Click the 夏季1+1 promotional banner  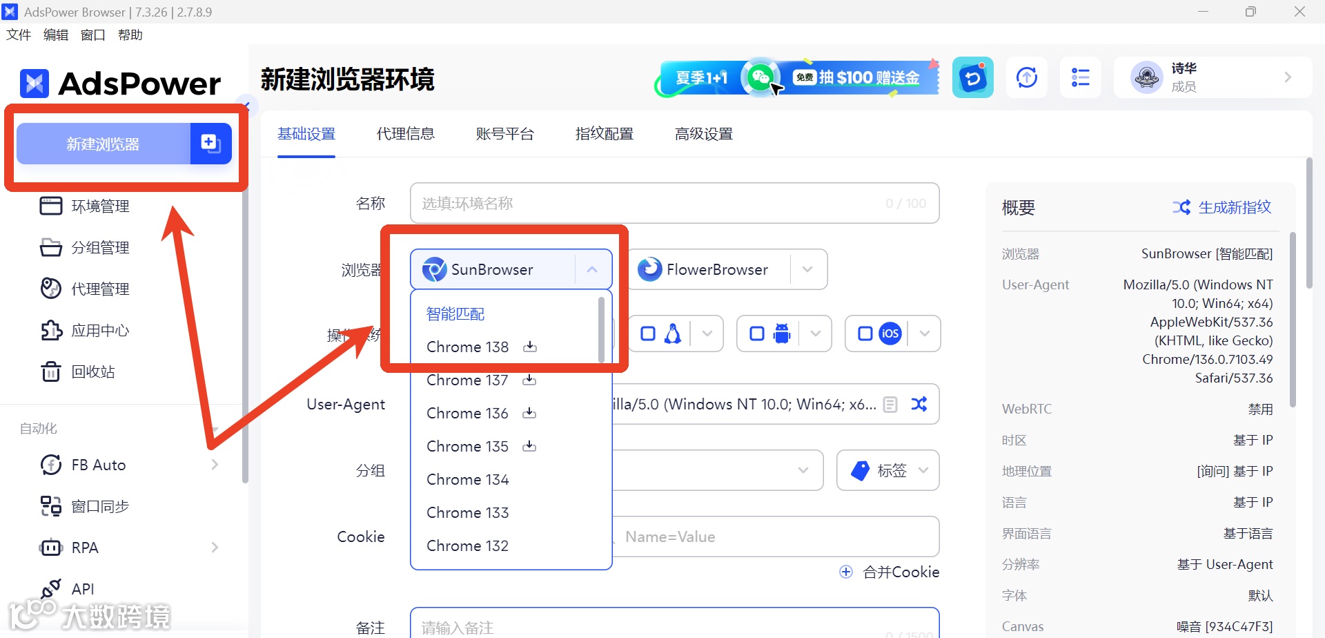click(797, 77)
